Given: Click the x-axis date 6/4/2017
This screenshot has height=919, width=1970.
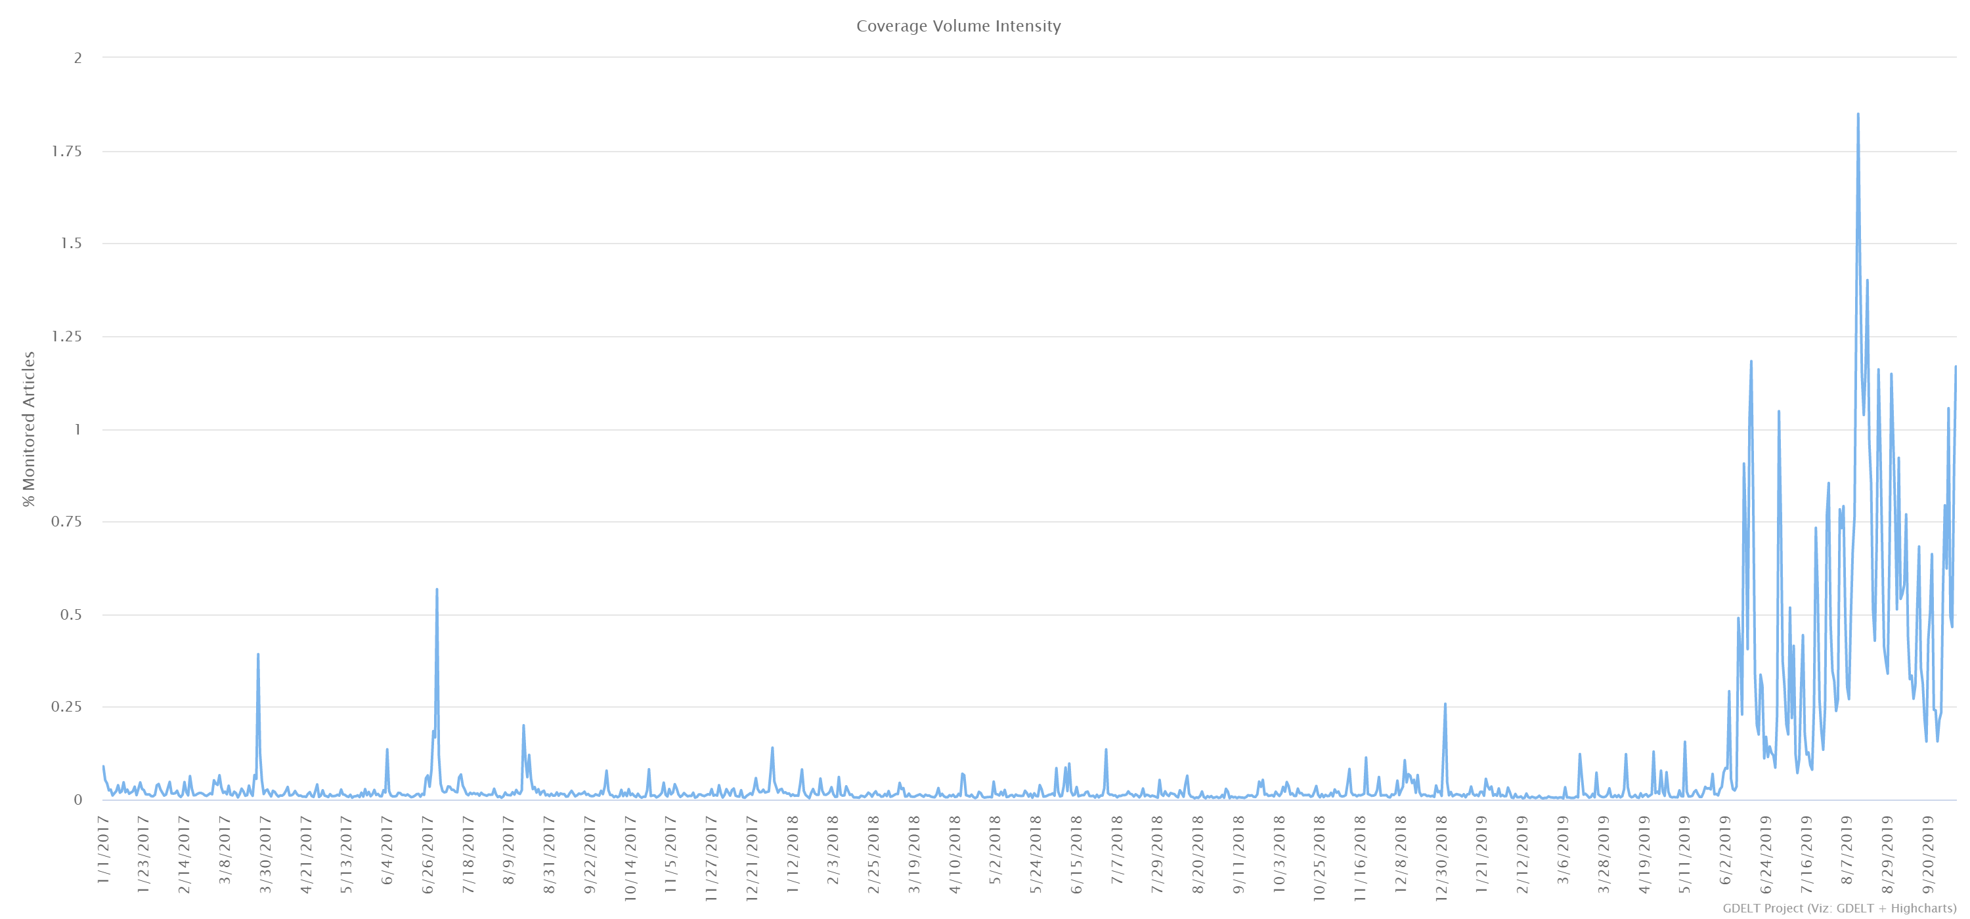Looking at the screenshot, I should point(387,849).
